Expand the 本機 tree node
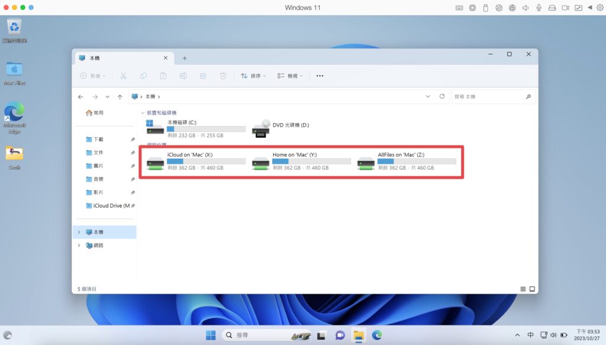The height and width of the screenshot is (345, 606). coord(79,232)
